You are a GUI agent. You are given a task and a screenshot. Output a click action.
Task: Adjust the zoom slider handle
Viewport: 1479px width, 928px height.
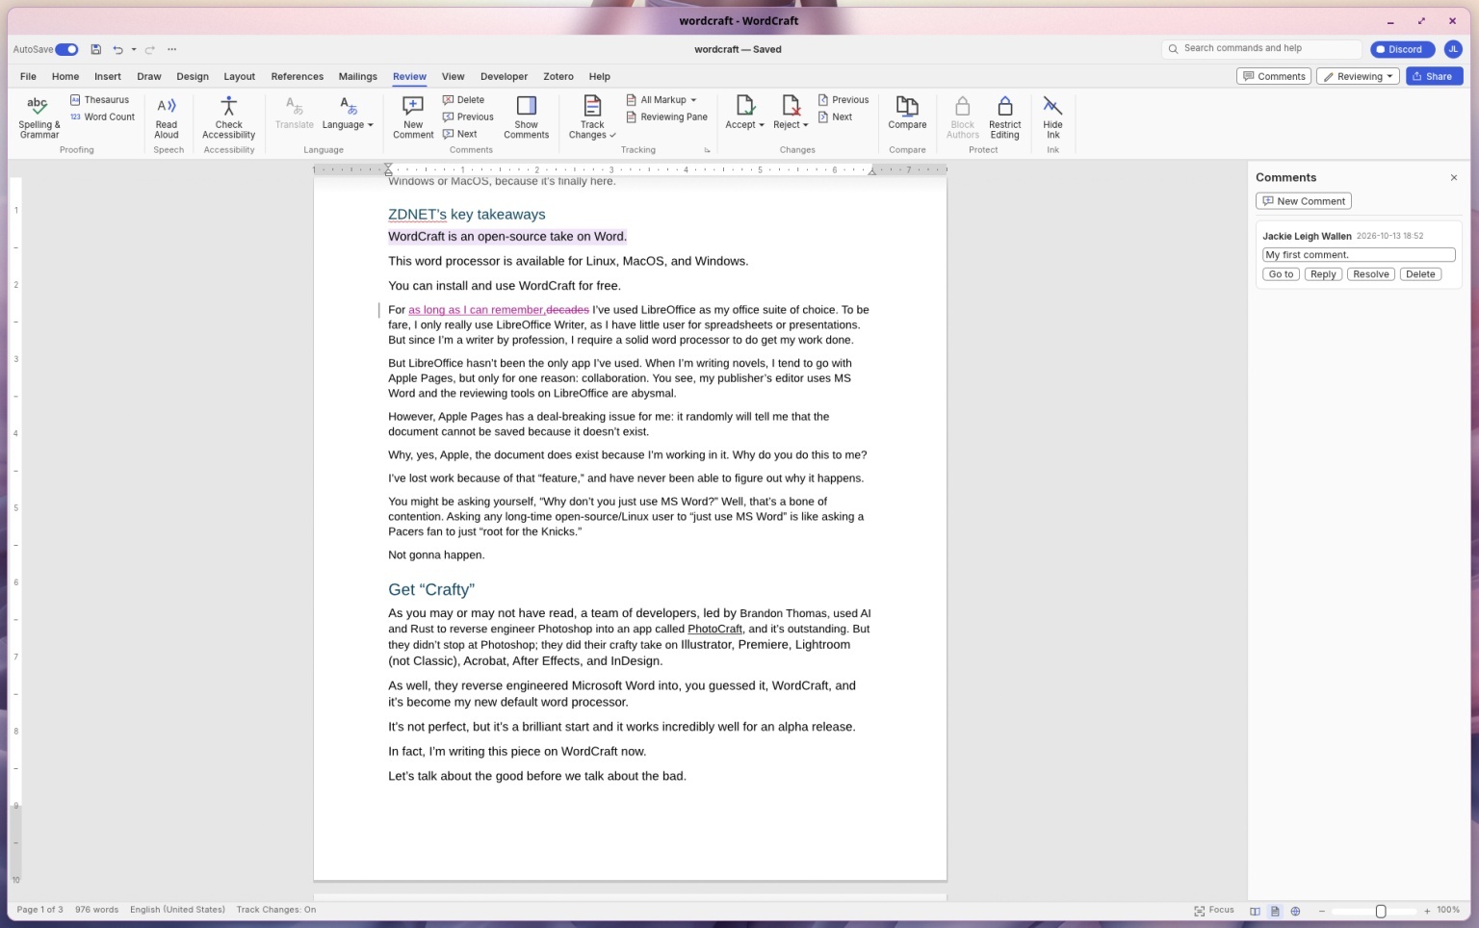[x=1381, y=911]
